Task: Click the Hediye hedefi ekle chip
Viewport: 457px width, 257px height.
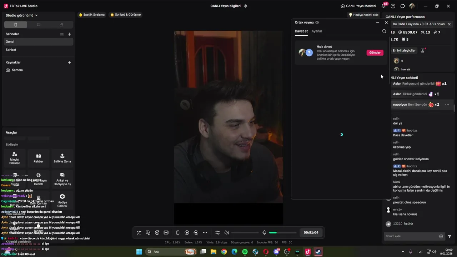Action: (x=363, y=15)
